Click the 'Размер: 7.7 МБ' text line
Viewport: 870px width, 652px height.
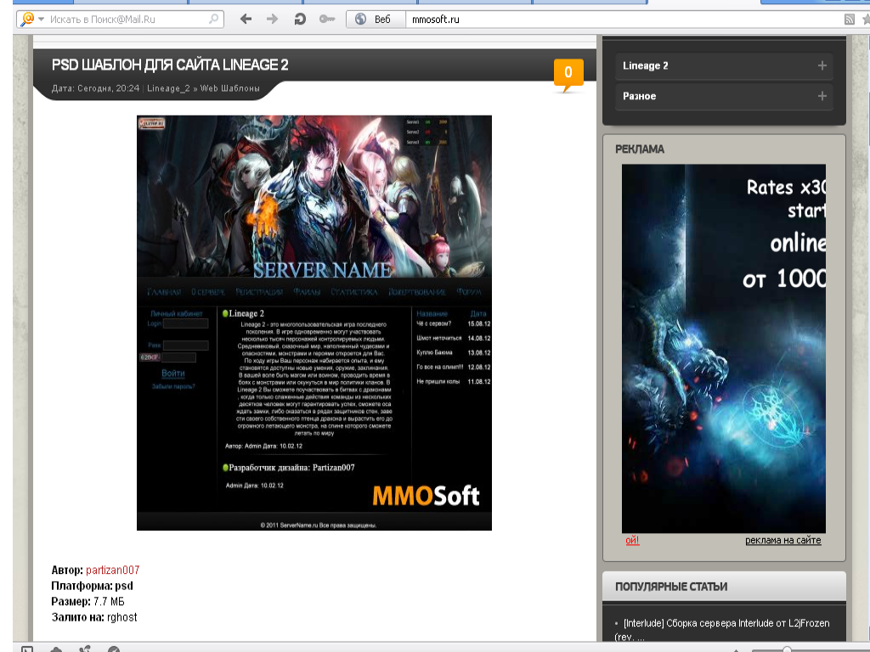88,602
